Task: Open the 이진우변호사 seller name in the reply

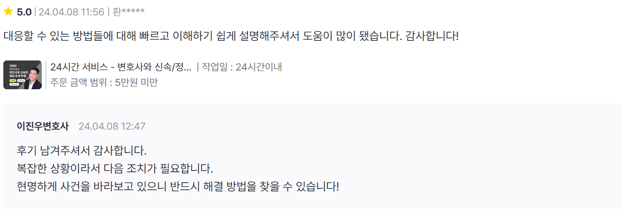Action: (x=43, y=126)
